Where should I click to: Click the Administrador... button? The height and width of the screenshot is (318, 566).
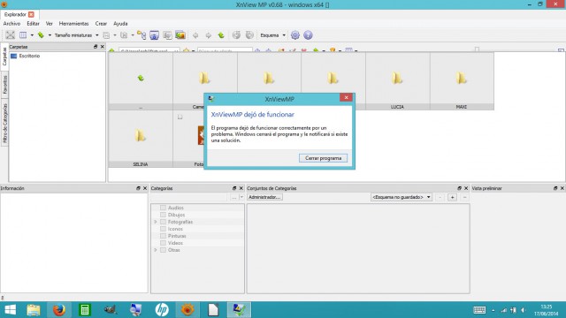click(264, 197)
